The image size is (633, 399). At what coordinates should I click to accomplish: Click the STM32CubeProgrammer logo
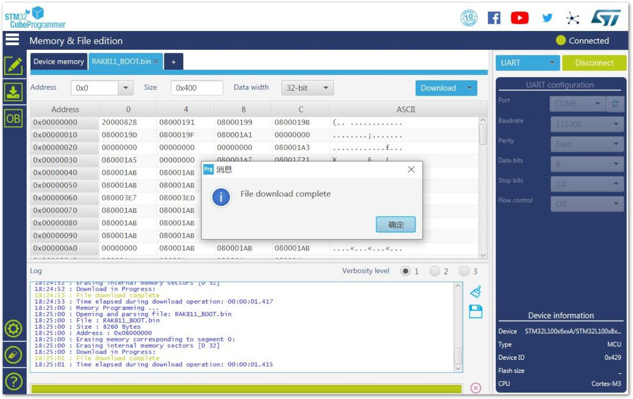pyautogui.click(x=35, y=17)
